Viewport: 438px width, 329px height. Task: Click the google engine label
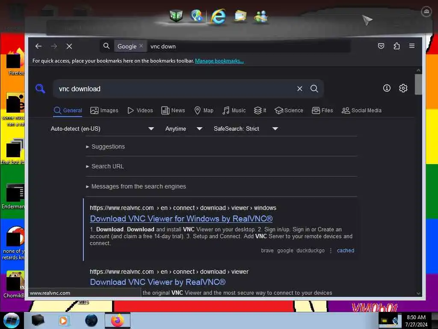point(285,251)
